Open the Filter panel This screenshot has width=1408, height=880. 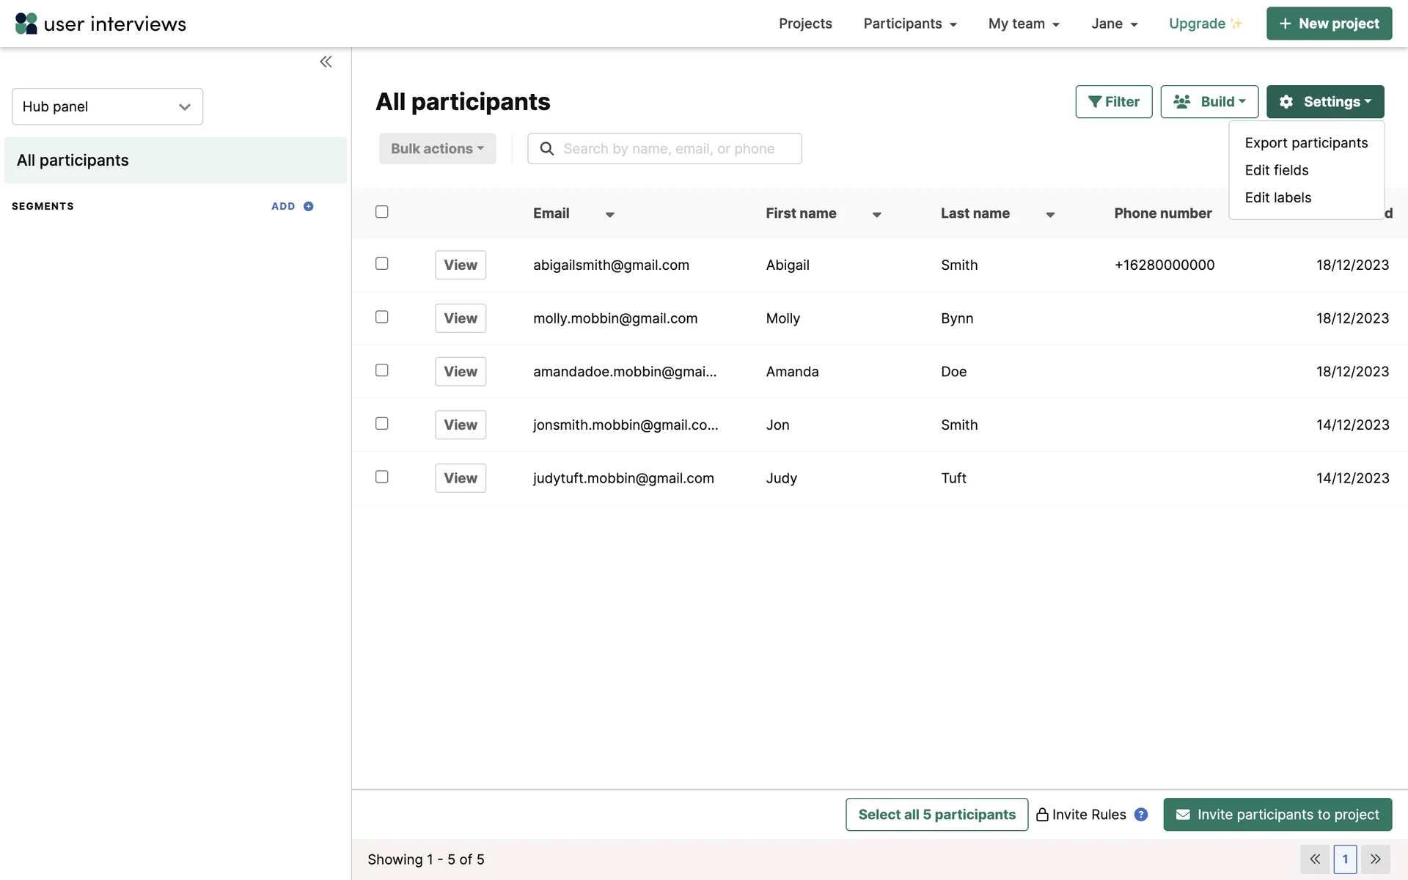click(x=1113, y=101)
